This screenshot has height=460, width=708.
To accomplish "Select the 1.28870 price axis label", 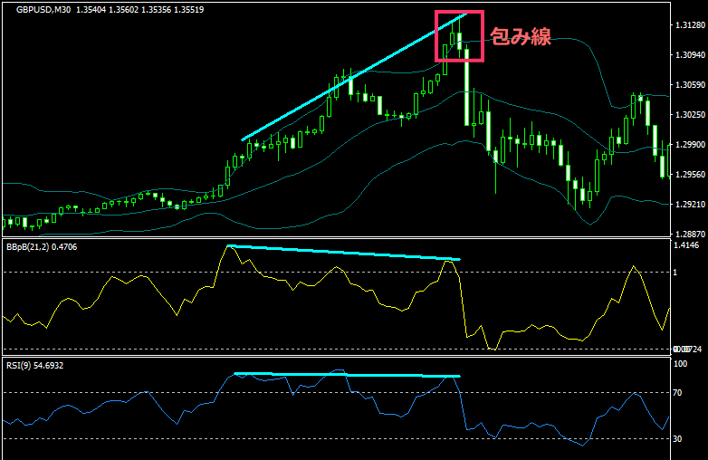I will pos(690,235).
